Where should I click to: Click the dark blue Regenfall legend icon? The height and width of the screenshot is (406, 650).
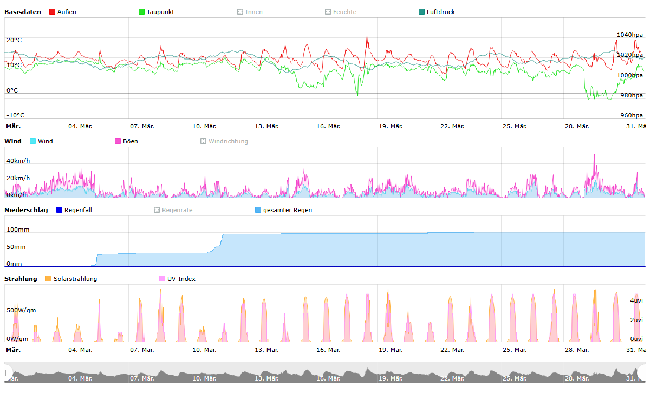point(60,210)
